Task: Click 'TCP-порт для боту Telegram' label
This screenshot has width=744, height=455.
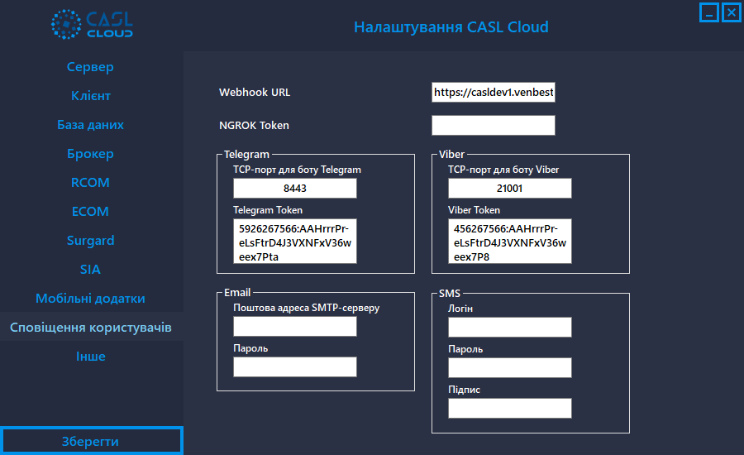Action: [297, 170]
